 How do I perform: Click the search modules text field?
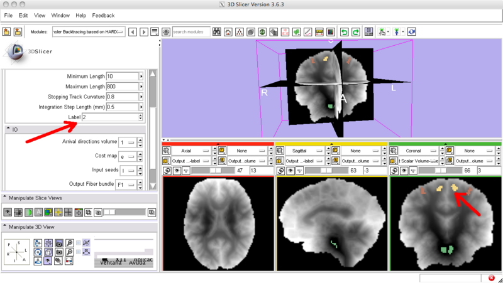pos(191,31)
